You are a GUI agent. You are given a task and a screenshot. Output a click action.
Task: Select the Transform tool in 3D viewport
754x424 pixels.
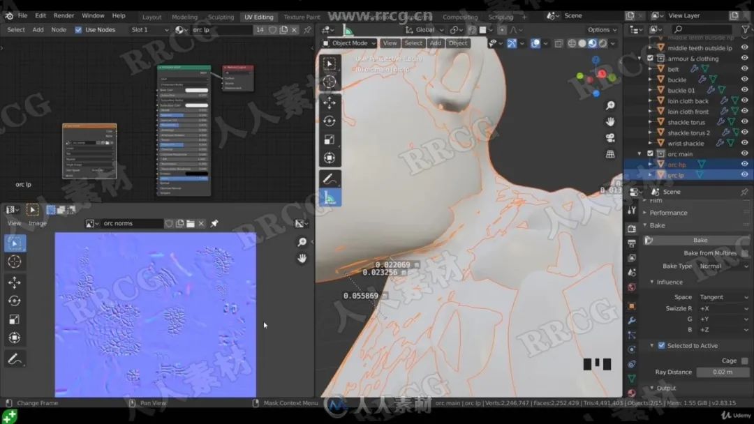(x=330, y=158)
